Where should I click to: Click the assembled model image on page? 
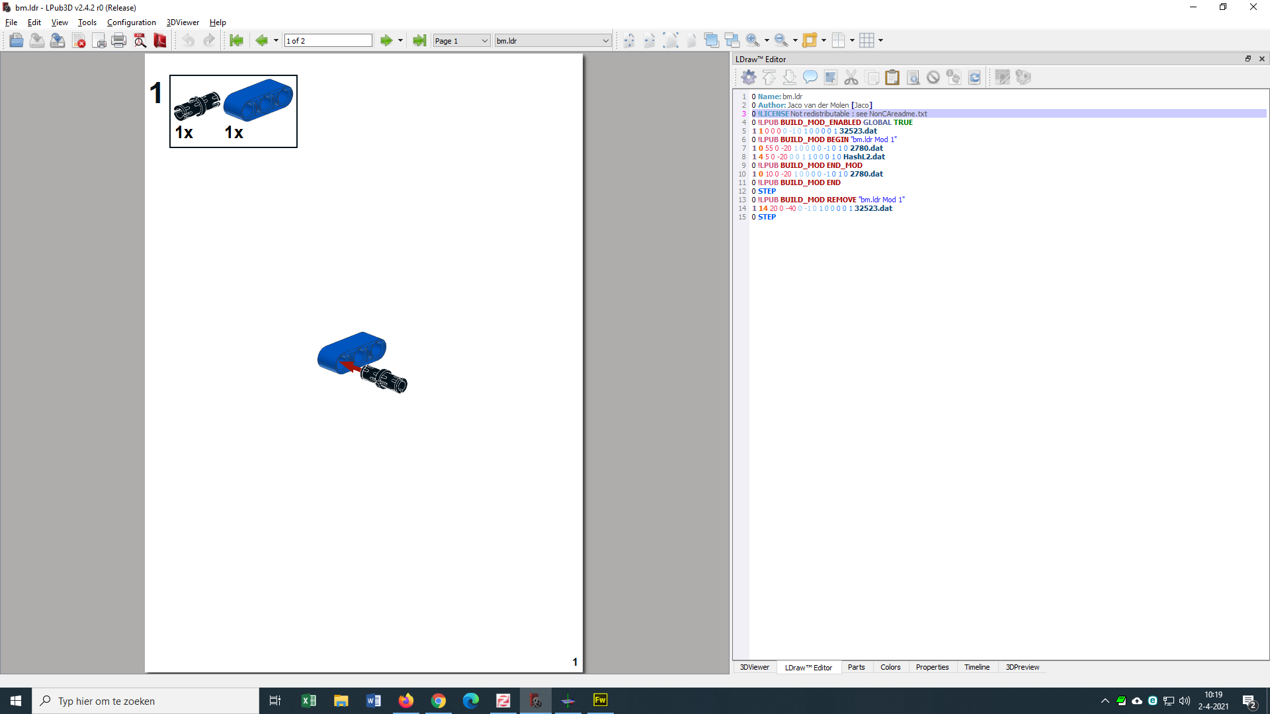tap(362, 362)
